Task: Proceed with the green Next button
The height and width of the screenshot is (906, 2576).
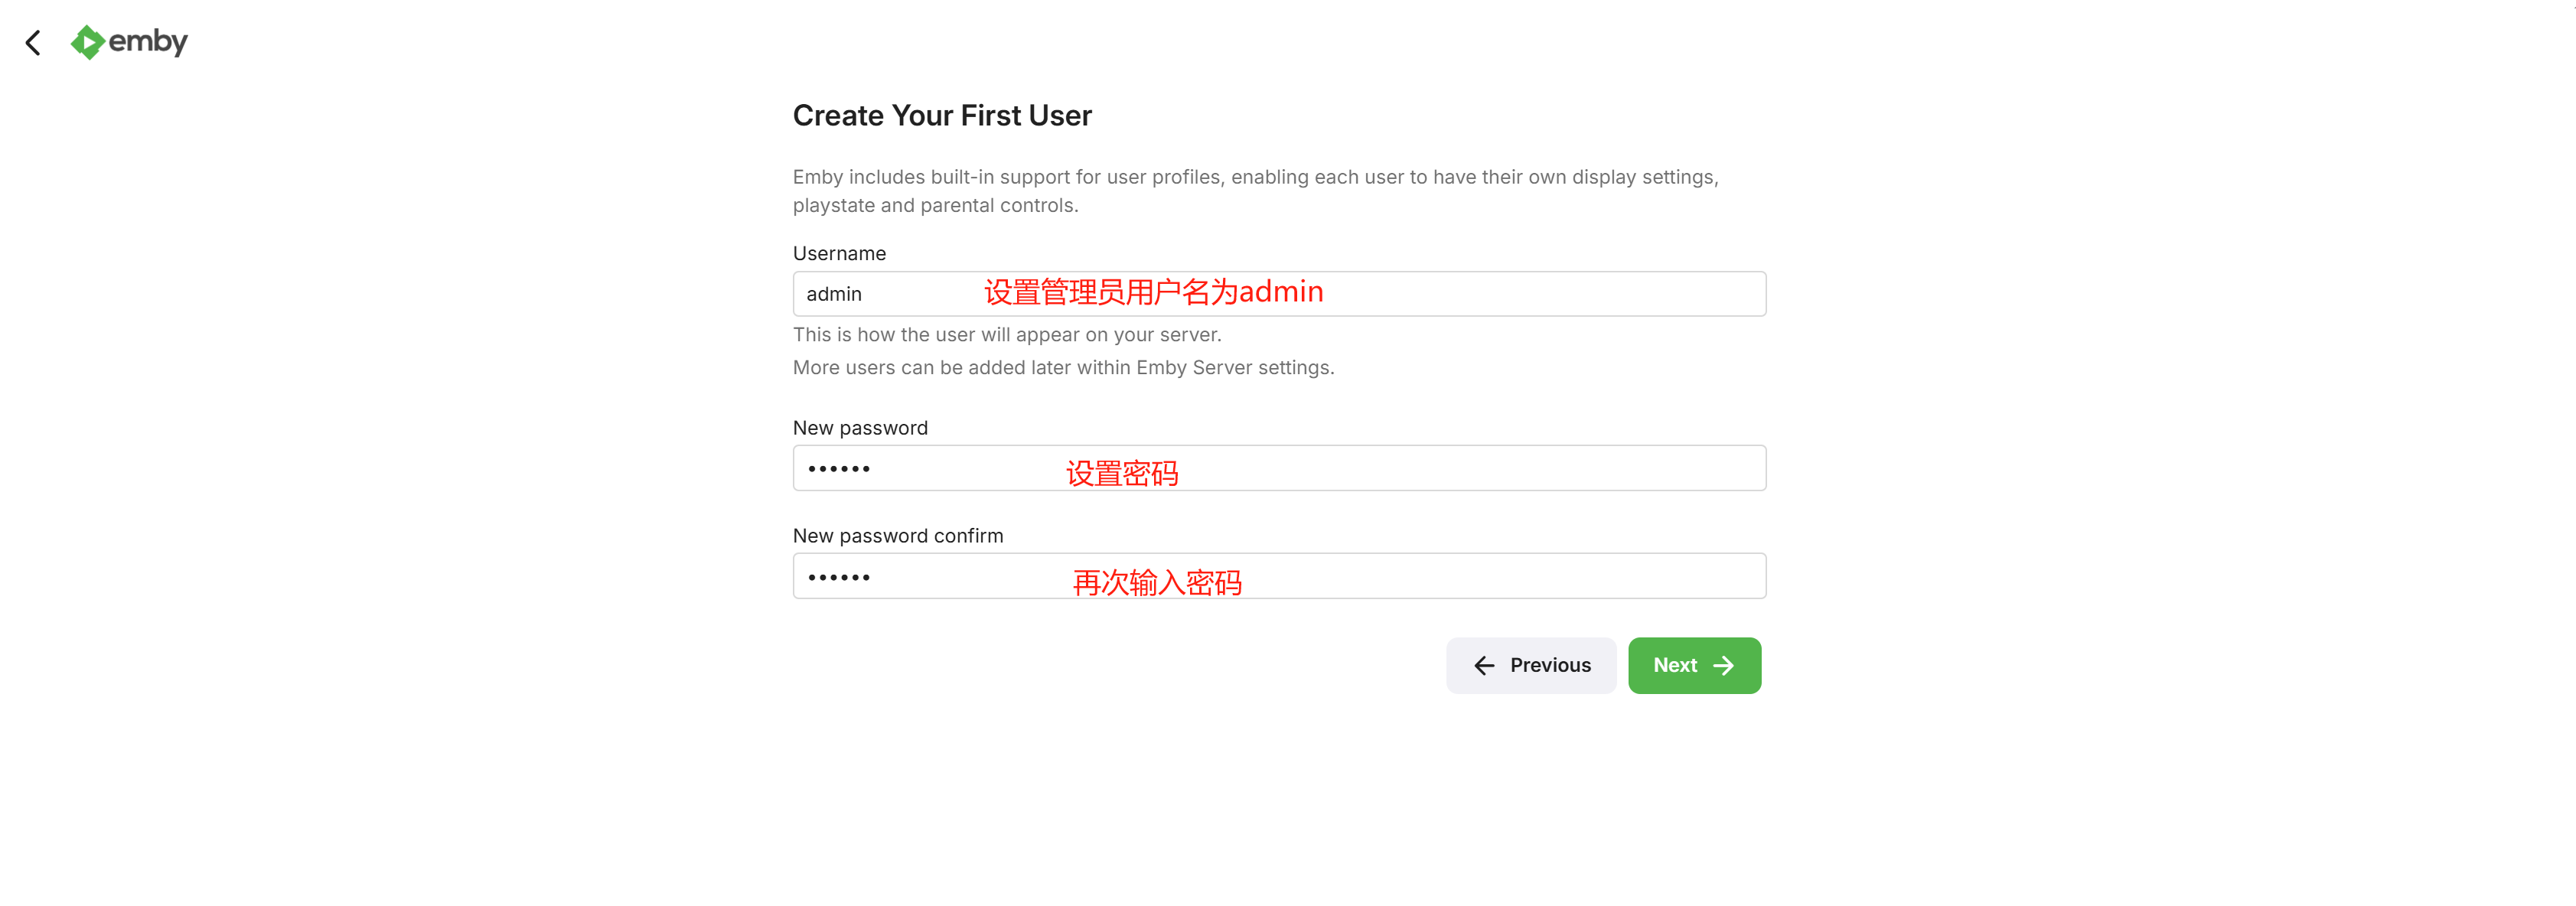Action: pos(1694,666)
